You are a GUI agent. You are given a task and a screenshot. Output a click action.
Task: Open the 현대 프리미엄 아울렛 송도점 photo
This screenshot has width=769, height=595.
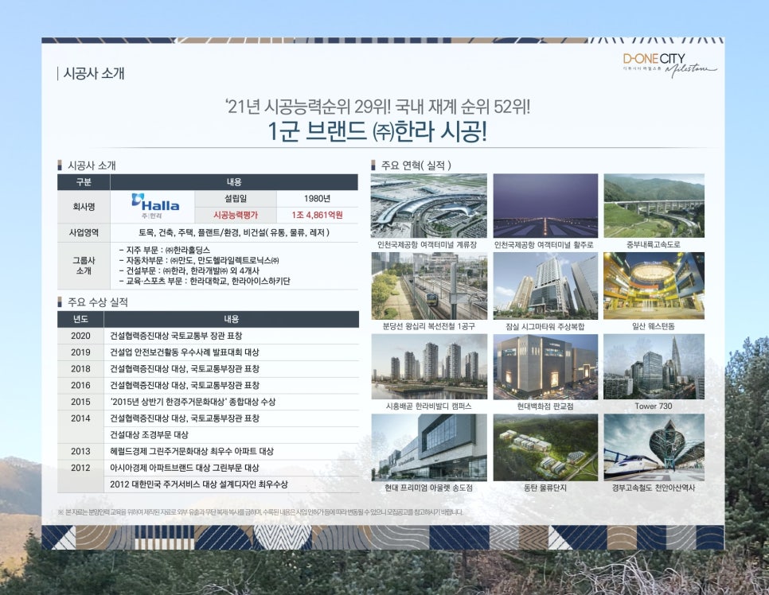click(x=429, y=448)
